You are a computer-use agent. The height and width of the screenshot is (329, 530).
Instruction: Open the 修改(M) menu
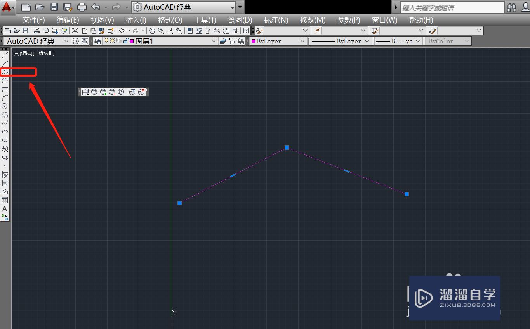click(x=313, y=20)
